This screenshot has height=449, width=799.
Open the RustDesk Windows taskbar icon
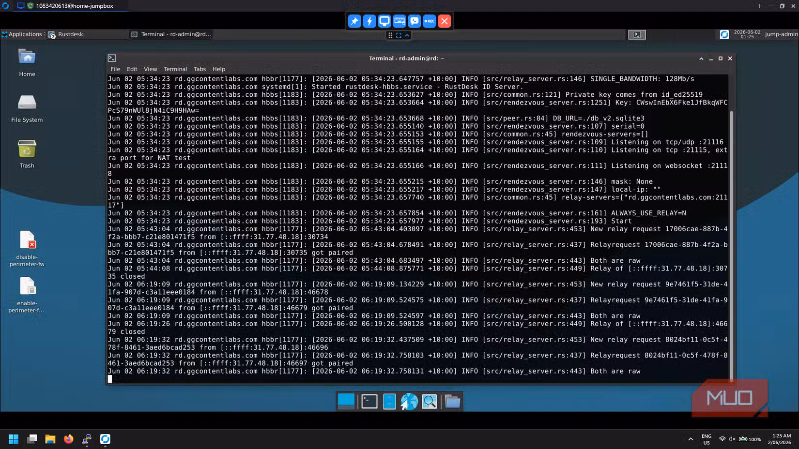coord(105,439)
